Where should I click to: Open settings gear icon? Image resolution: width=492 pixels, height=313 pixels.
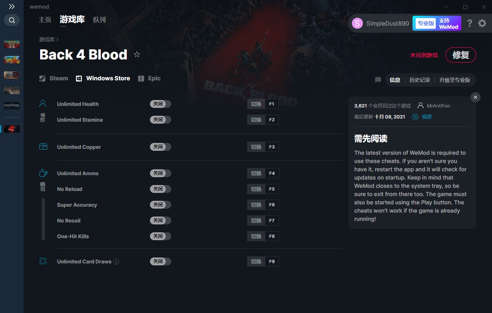[x=482, y=23]
